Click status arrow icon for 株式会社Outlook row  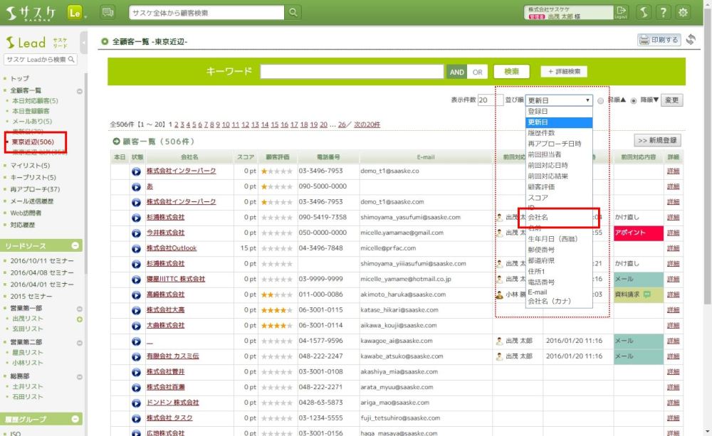pyautogui.click(x=136, y=249)
